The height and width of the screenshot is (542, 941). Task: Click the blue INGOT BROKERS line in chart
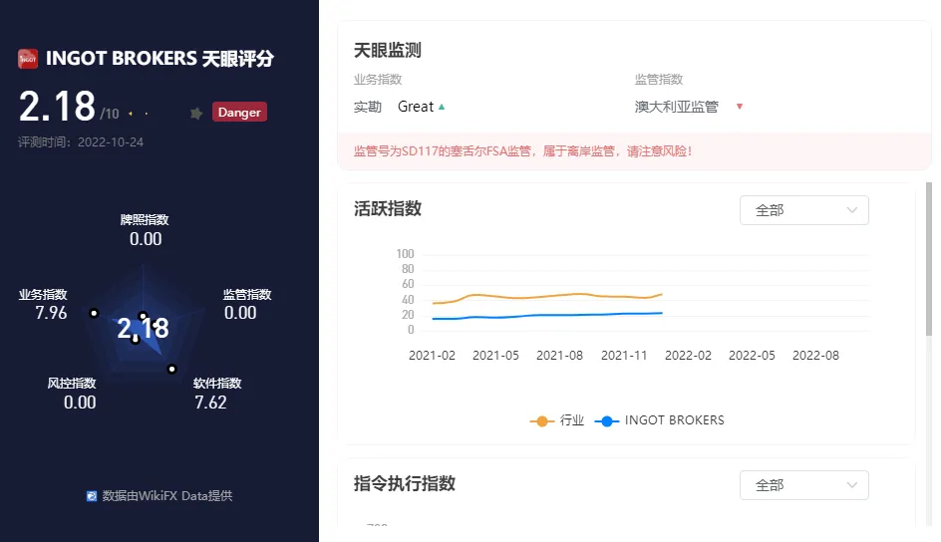[x=547, y=316]
